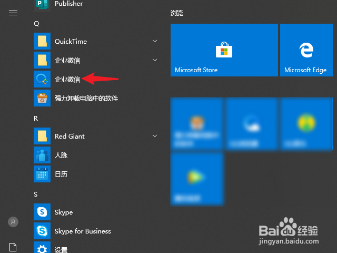337x253 pixels.
Task: Open the Microsoft Edge tile
Action: tap(306, 50)
